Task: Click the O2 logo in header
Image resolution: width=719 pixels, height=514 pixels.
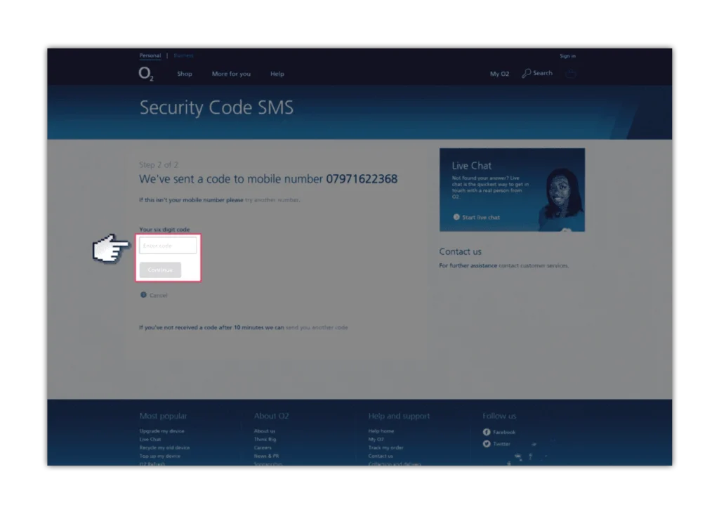Action: [146, 73]
